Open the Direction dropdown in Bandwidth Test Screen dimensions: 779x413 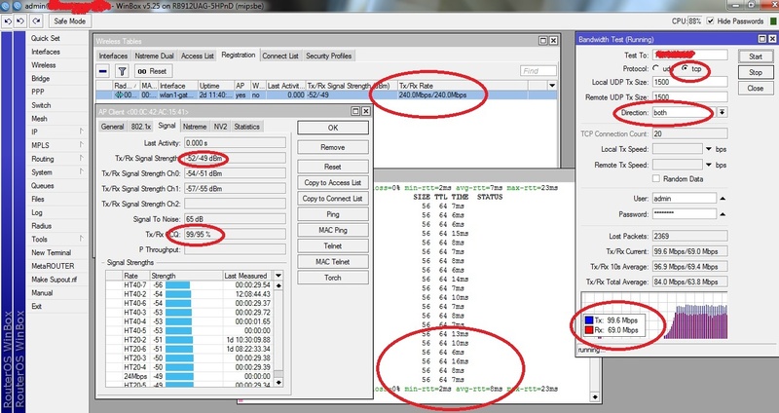pos(722,112)
